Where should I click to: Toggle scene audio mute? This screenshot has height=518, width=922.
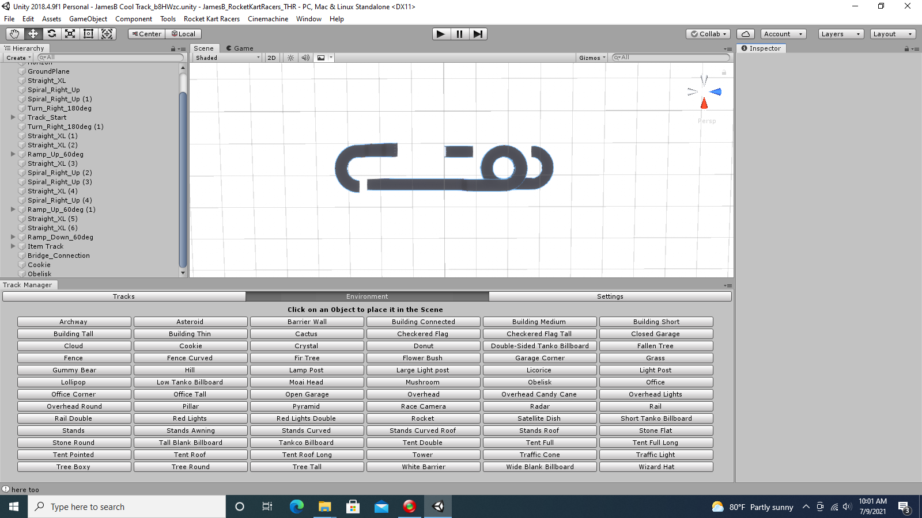coord(305,58)
